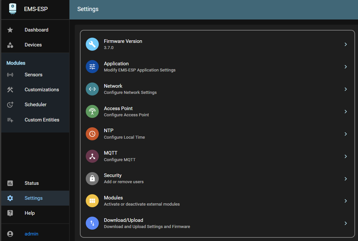Click the Security padlock icon
Image resolution: width=358 pixels, height=241 pixels.
point(92,178)
